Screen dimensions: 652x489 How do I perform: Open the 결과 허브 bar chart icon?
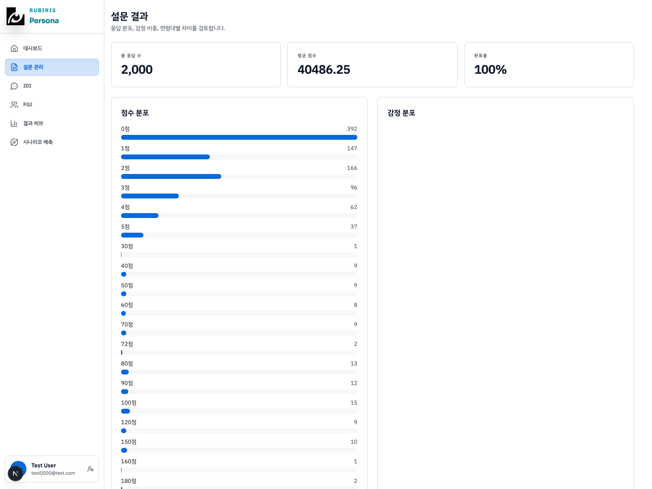point(14,123)
